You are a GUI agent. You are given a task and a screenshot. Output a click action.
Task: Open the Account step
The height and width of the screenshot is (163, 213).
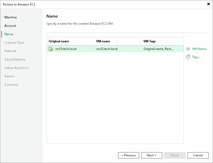(10, 26)
